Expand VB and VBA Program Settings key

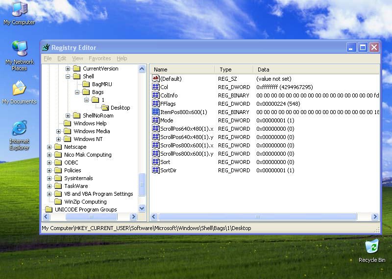pyautogui.click(x=49, y=194)
